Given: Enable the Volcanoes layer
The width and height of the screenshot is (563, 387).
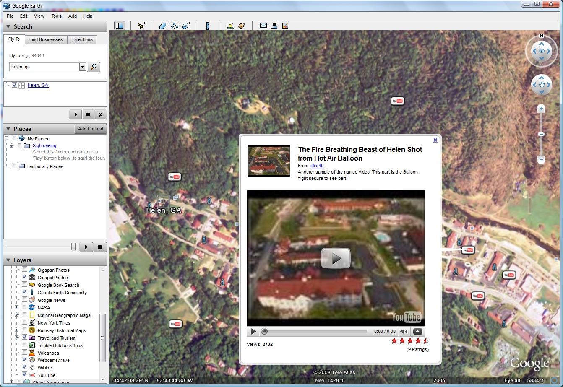Looking at the screenshot, I should (24, 353).
